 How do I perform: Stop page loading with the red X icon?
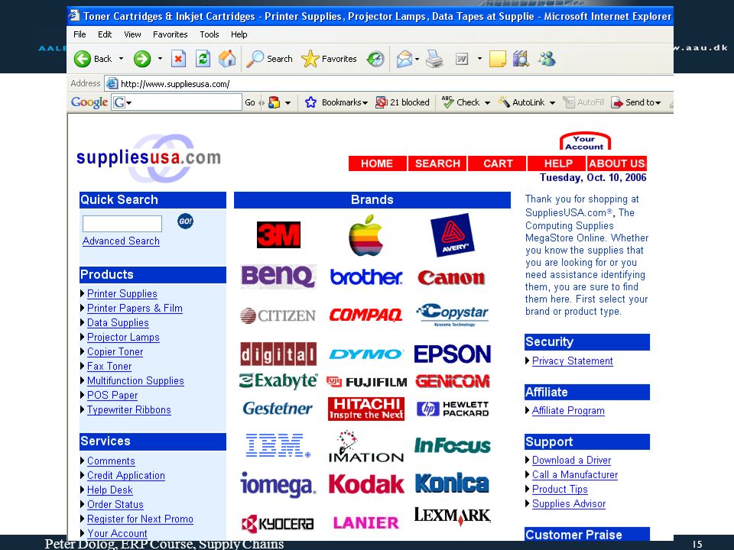click(178, 59)
